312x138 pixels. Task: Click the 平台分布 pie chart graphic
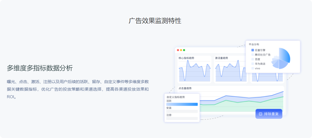tap(281, 58)
